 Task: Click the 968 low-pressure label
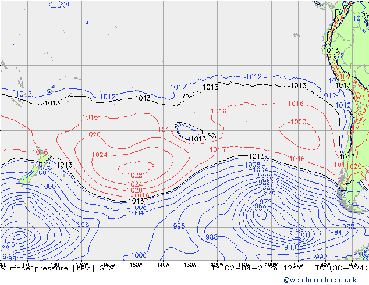261,206
